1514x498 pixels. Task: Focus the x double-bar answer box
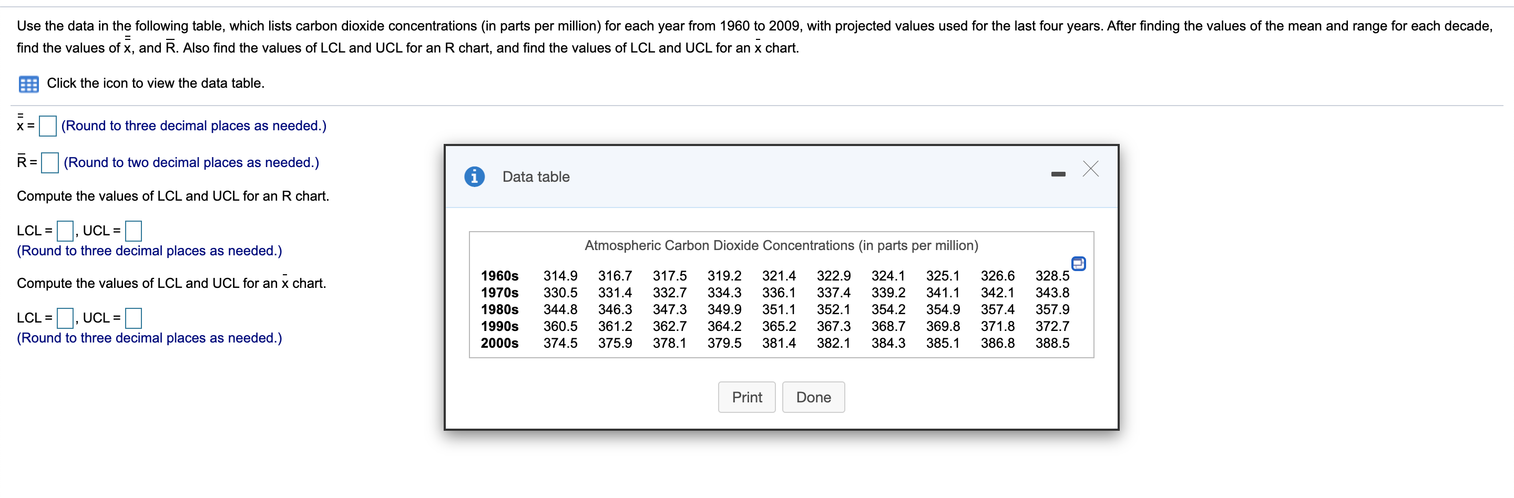tap(48, 126)
